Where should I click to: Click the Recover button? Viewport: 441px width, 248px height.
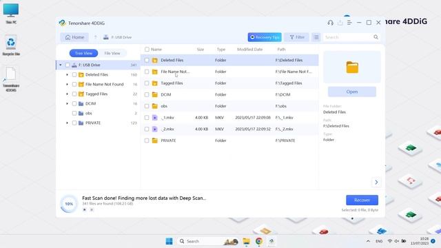coord(362,200)
